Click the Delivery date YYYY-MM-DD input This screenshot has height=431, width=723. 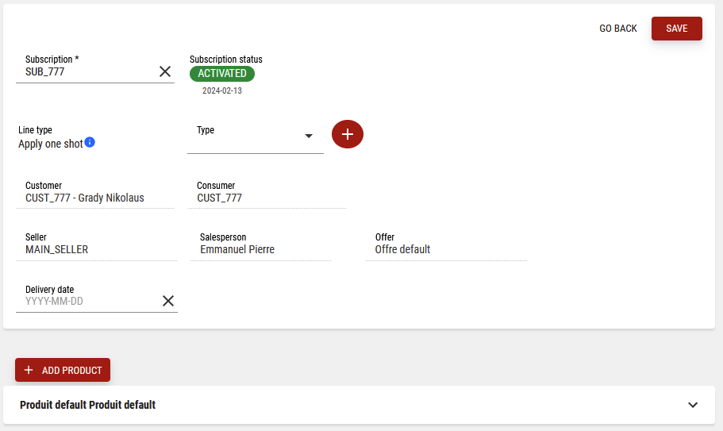point(87,302)
